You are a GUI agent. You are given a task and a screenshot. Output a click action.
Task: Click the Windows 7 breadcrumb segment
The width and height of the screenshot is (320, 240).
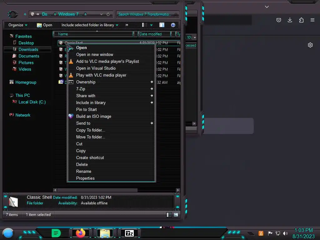[70, 14]
